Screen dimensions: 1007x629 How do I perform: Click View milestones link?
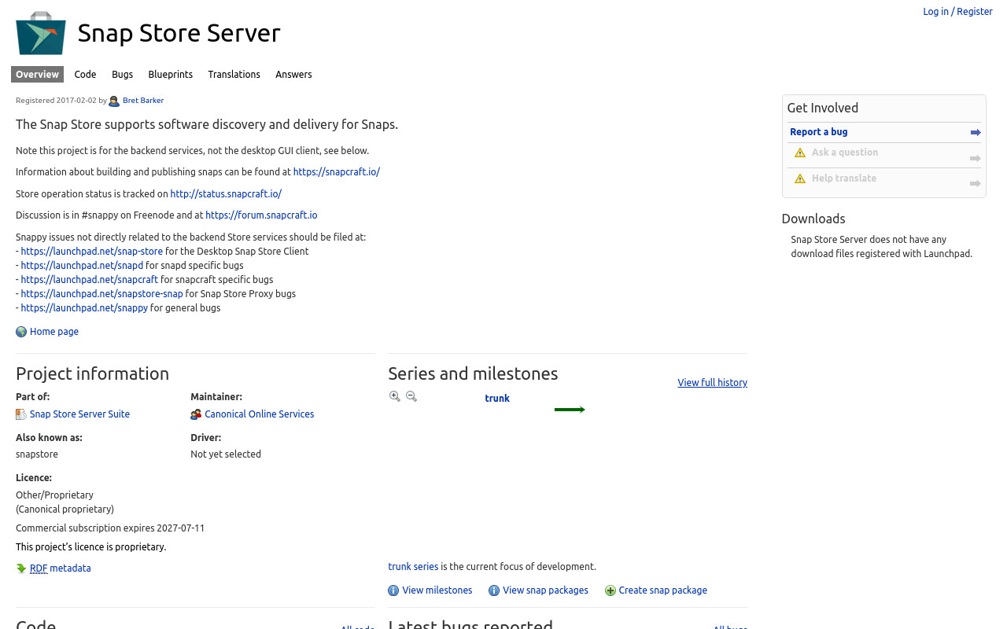tap(437, 590)
